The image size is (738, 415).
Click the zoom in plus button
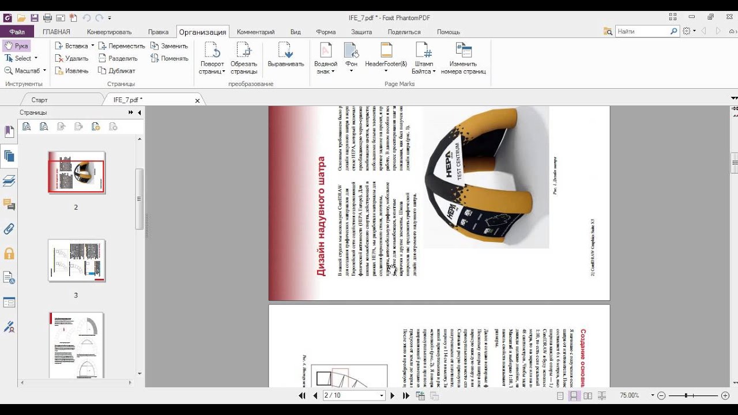(725, 395)
